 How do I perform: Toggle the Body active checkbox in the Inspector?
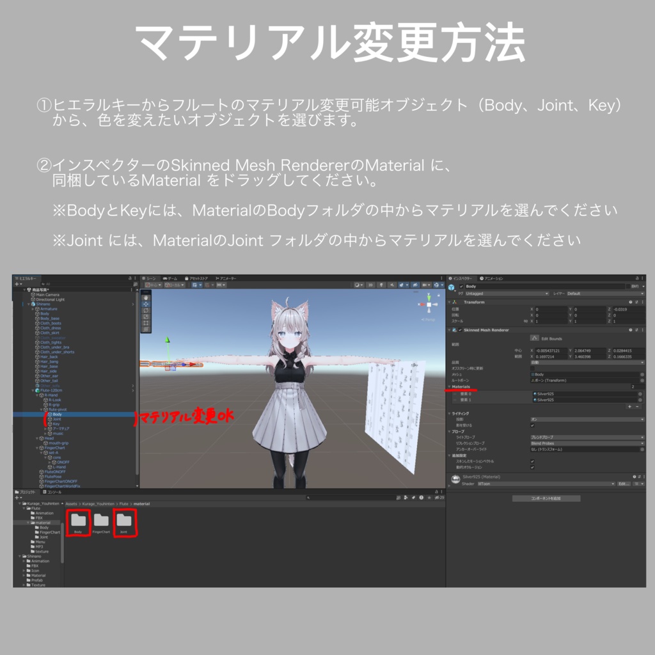coord(462,286)
